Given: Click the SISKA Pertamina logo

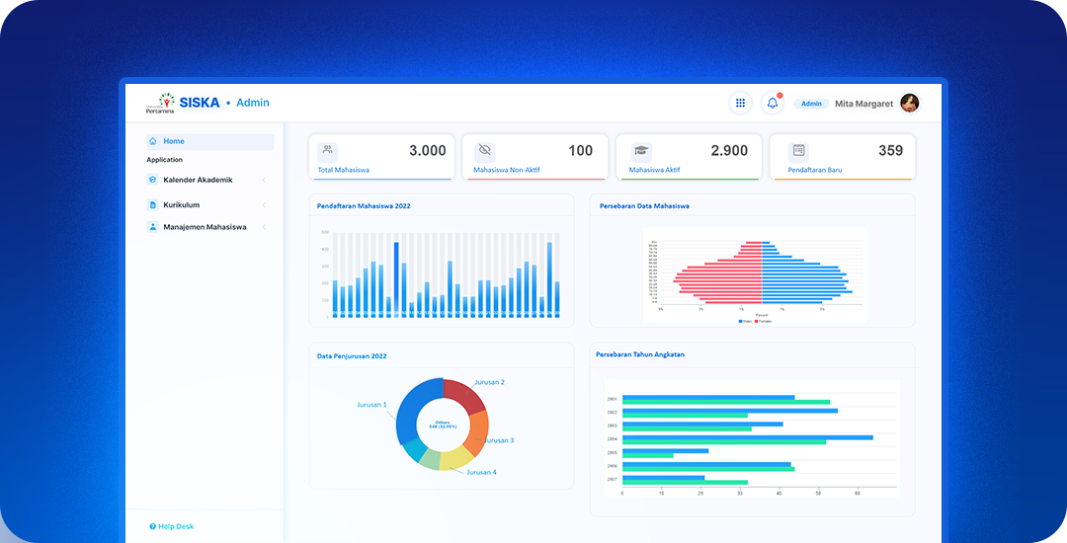Looking at the screenshot, I should click(x=183, y=103).
